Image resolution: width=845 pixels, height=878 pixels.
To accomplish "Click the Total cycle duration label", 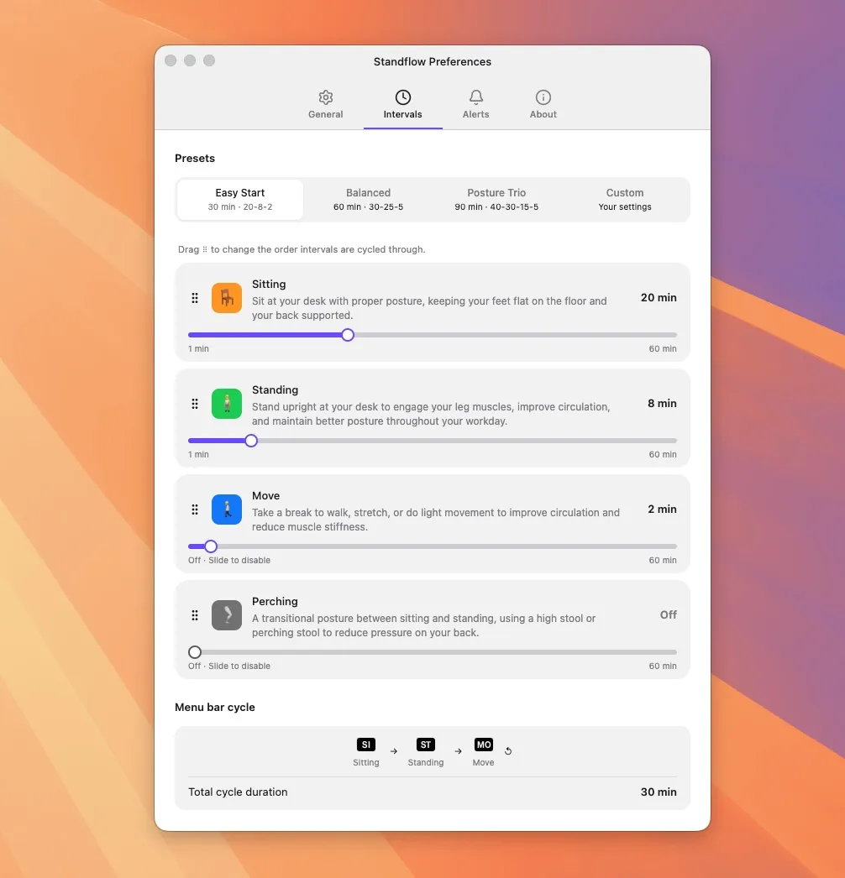I will [238, 792].
